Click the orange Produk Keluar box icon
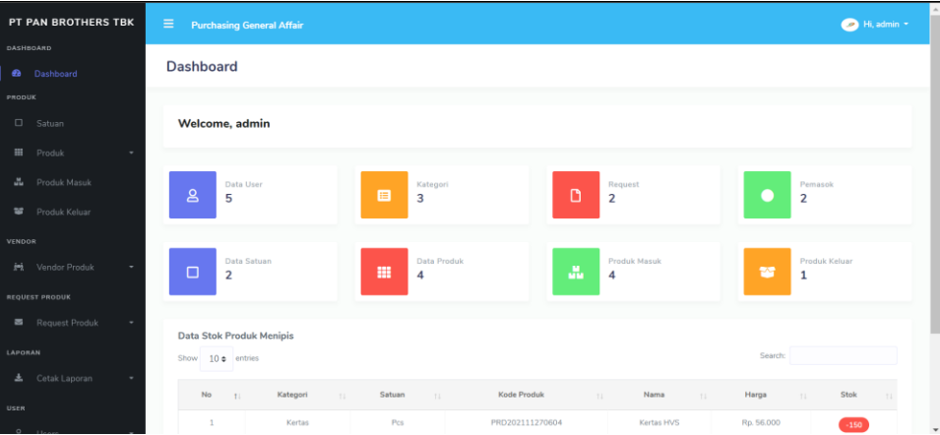 click(x=767, y=272)
